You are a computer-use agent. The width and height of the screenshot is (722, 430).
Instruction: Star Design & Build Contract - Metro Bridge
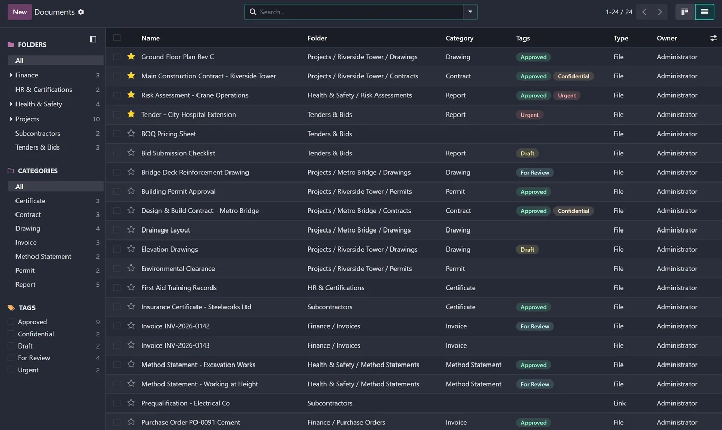point(131,210)
